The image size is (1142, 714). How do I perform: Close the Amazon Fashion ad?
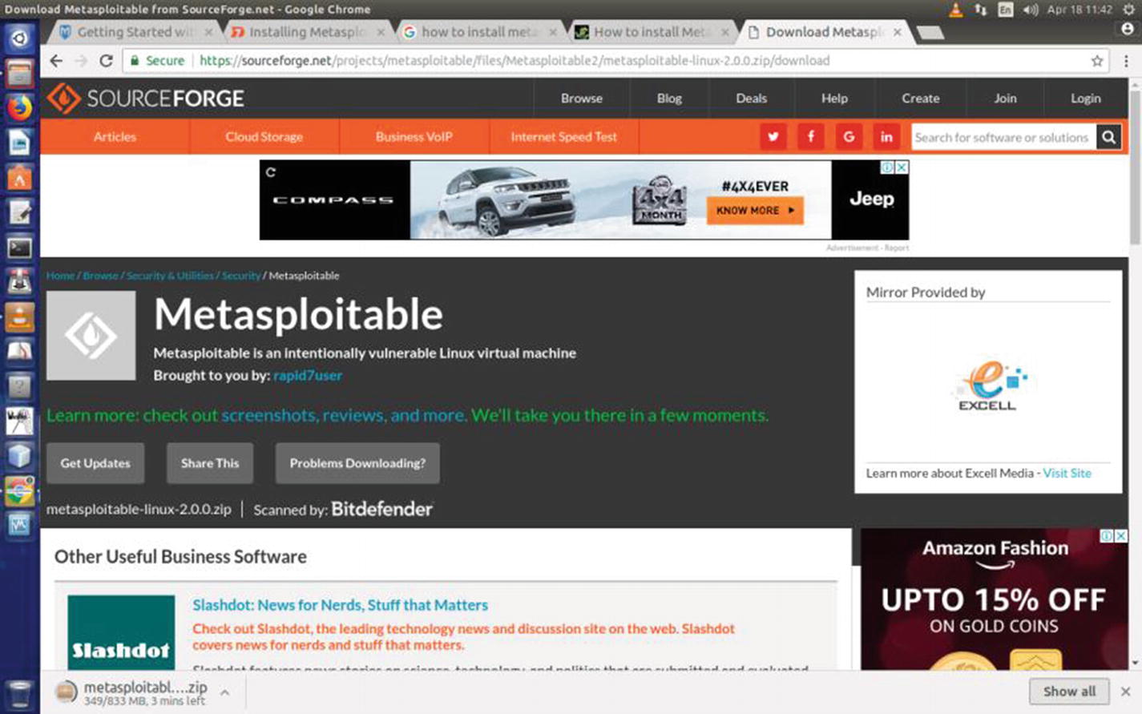[x=1121, y=535]
